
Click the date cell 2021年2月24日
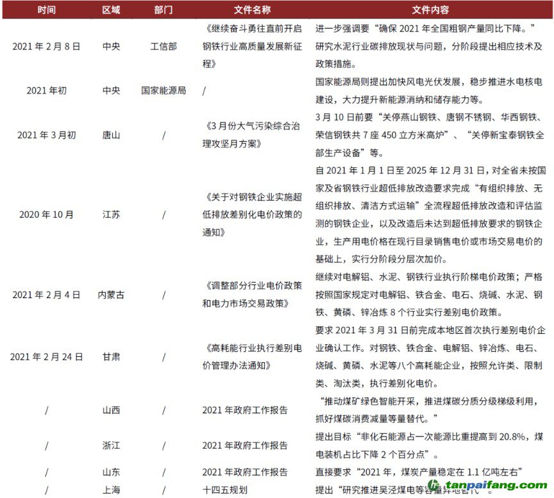(46, 356)
